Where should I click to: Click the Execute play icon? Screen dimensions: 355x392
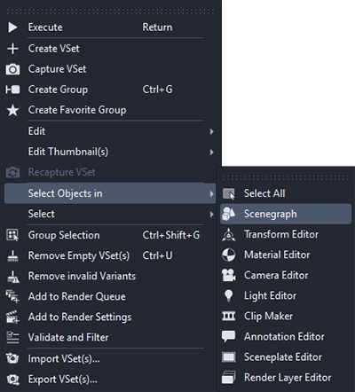click(12, 27)
